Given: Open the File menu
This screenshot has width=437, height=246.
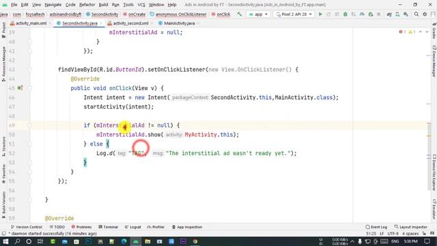Looking at the screenshot, I should [14, 5].
